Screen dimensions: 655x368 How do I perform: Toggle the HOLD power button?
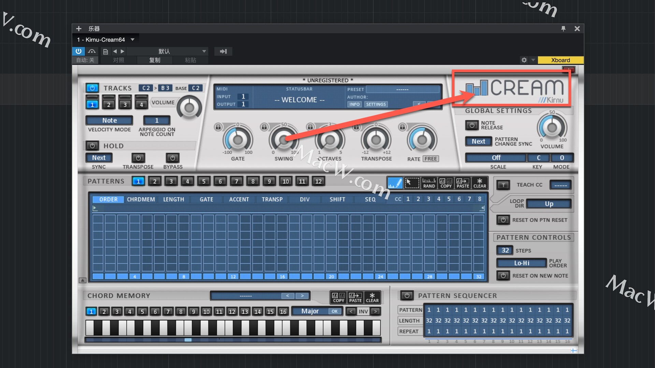coord(92,146)
